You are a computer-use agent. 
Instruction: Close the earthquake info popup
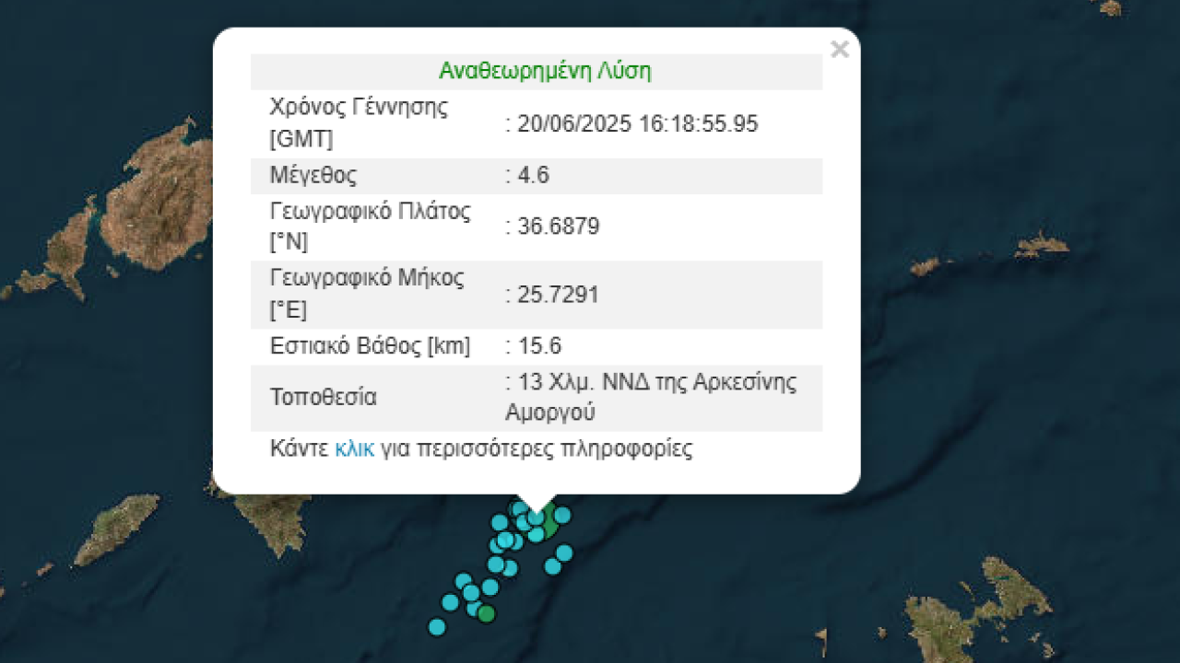[x=839, y=50]
